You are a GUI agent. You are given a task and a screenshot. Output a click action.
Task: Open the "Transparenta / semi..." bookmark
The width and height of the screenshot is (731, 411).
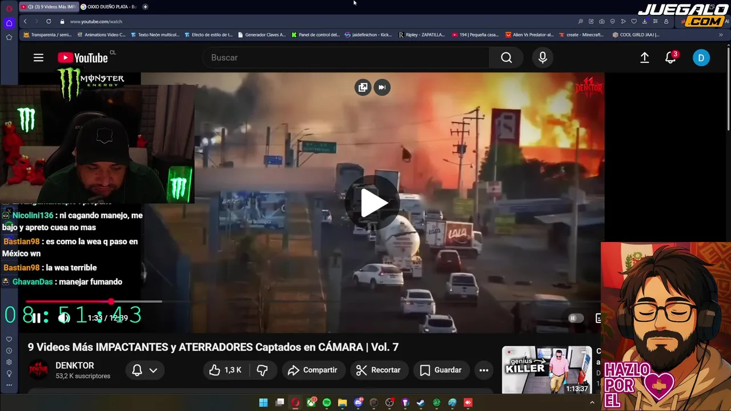[x=47, y=35]
